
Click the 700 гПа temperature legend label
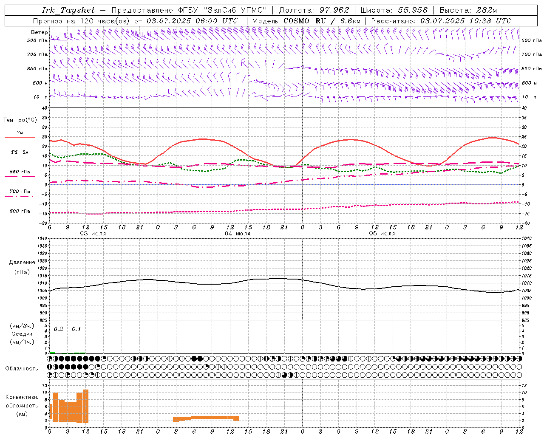click(20, 192)
